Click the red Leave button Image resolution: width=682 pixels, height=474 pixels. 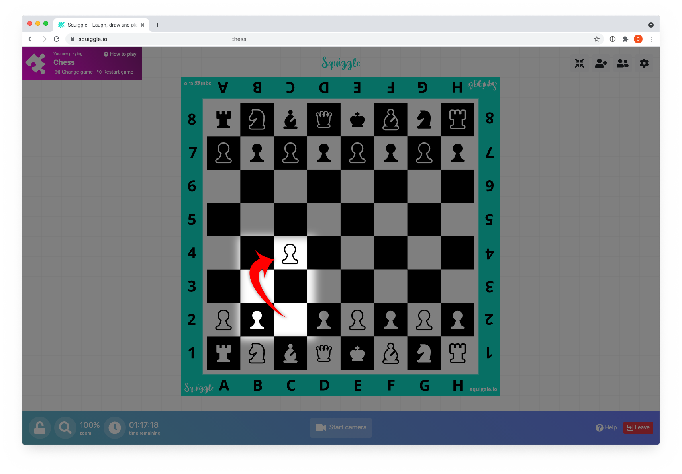pyautogui.click(x=638, y=427)
